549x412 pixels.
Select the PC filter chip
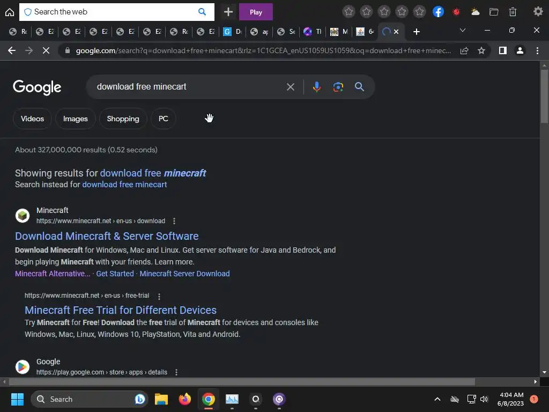[163, 119]
